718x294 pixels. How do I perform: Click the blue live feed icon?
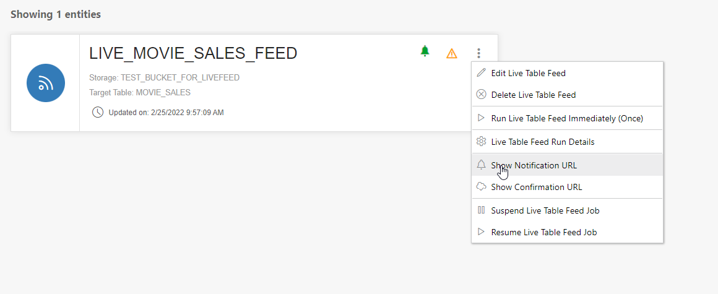coord(46,83)
